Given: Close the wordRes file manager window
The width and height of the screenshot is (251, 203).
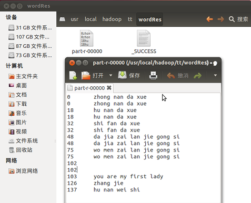Looking at the screenshot, I should (x=6, y=6).
